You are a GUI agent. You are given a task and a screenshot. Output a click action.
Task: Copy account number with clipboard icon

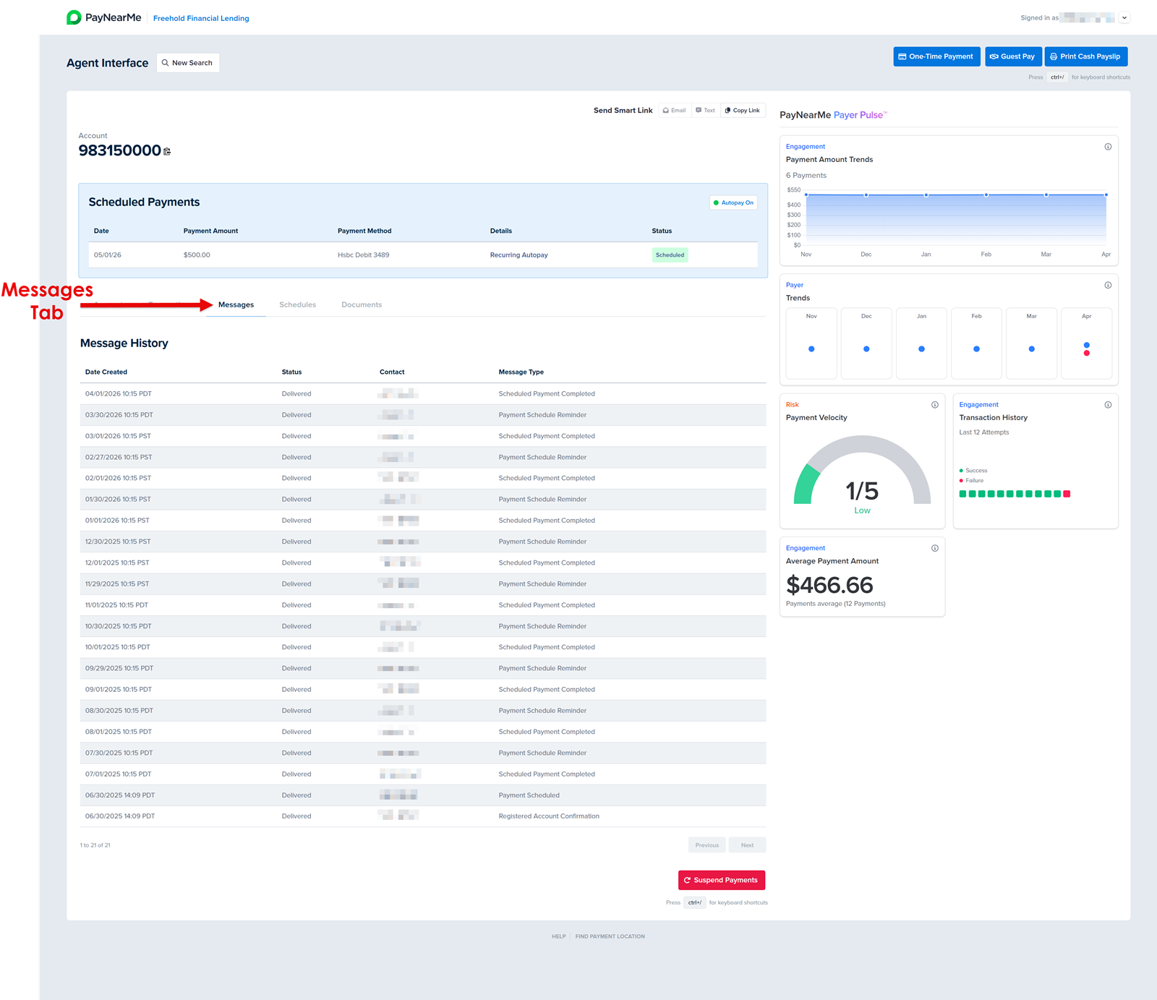click(x=167, y=151)
